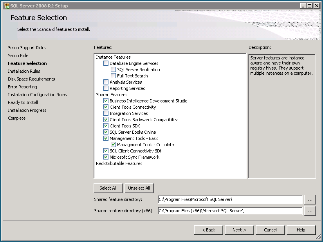Viewport: 323px width, 242px height.
Task: Open Help for feature selection
Action: tap(301, 230)
